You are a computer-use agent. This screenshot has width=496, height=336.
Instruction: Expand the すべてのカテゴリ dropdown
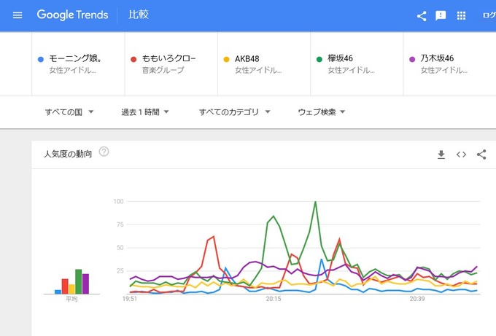coord(234,112)
